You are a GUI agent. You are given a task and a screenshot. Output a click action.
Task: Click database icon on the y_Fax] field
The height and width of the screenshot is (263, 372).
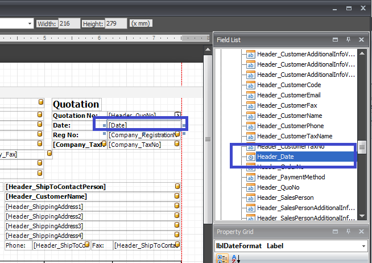click(49, 153)
